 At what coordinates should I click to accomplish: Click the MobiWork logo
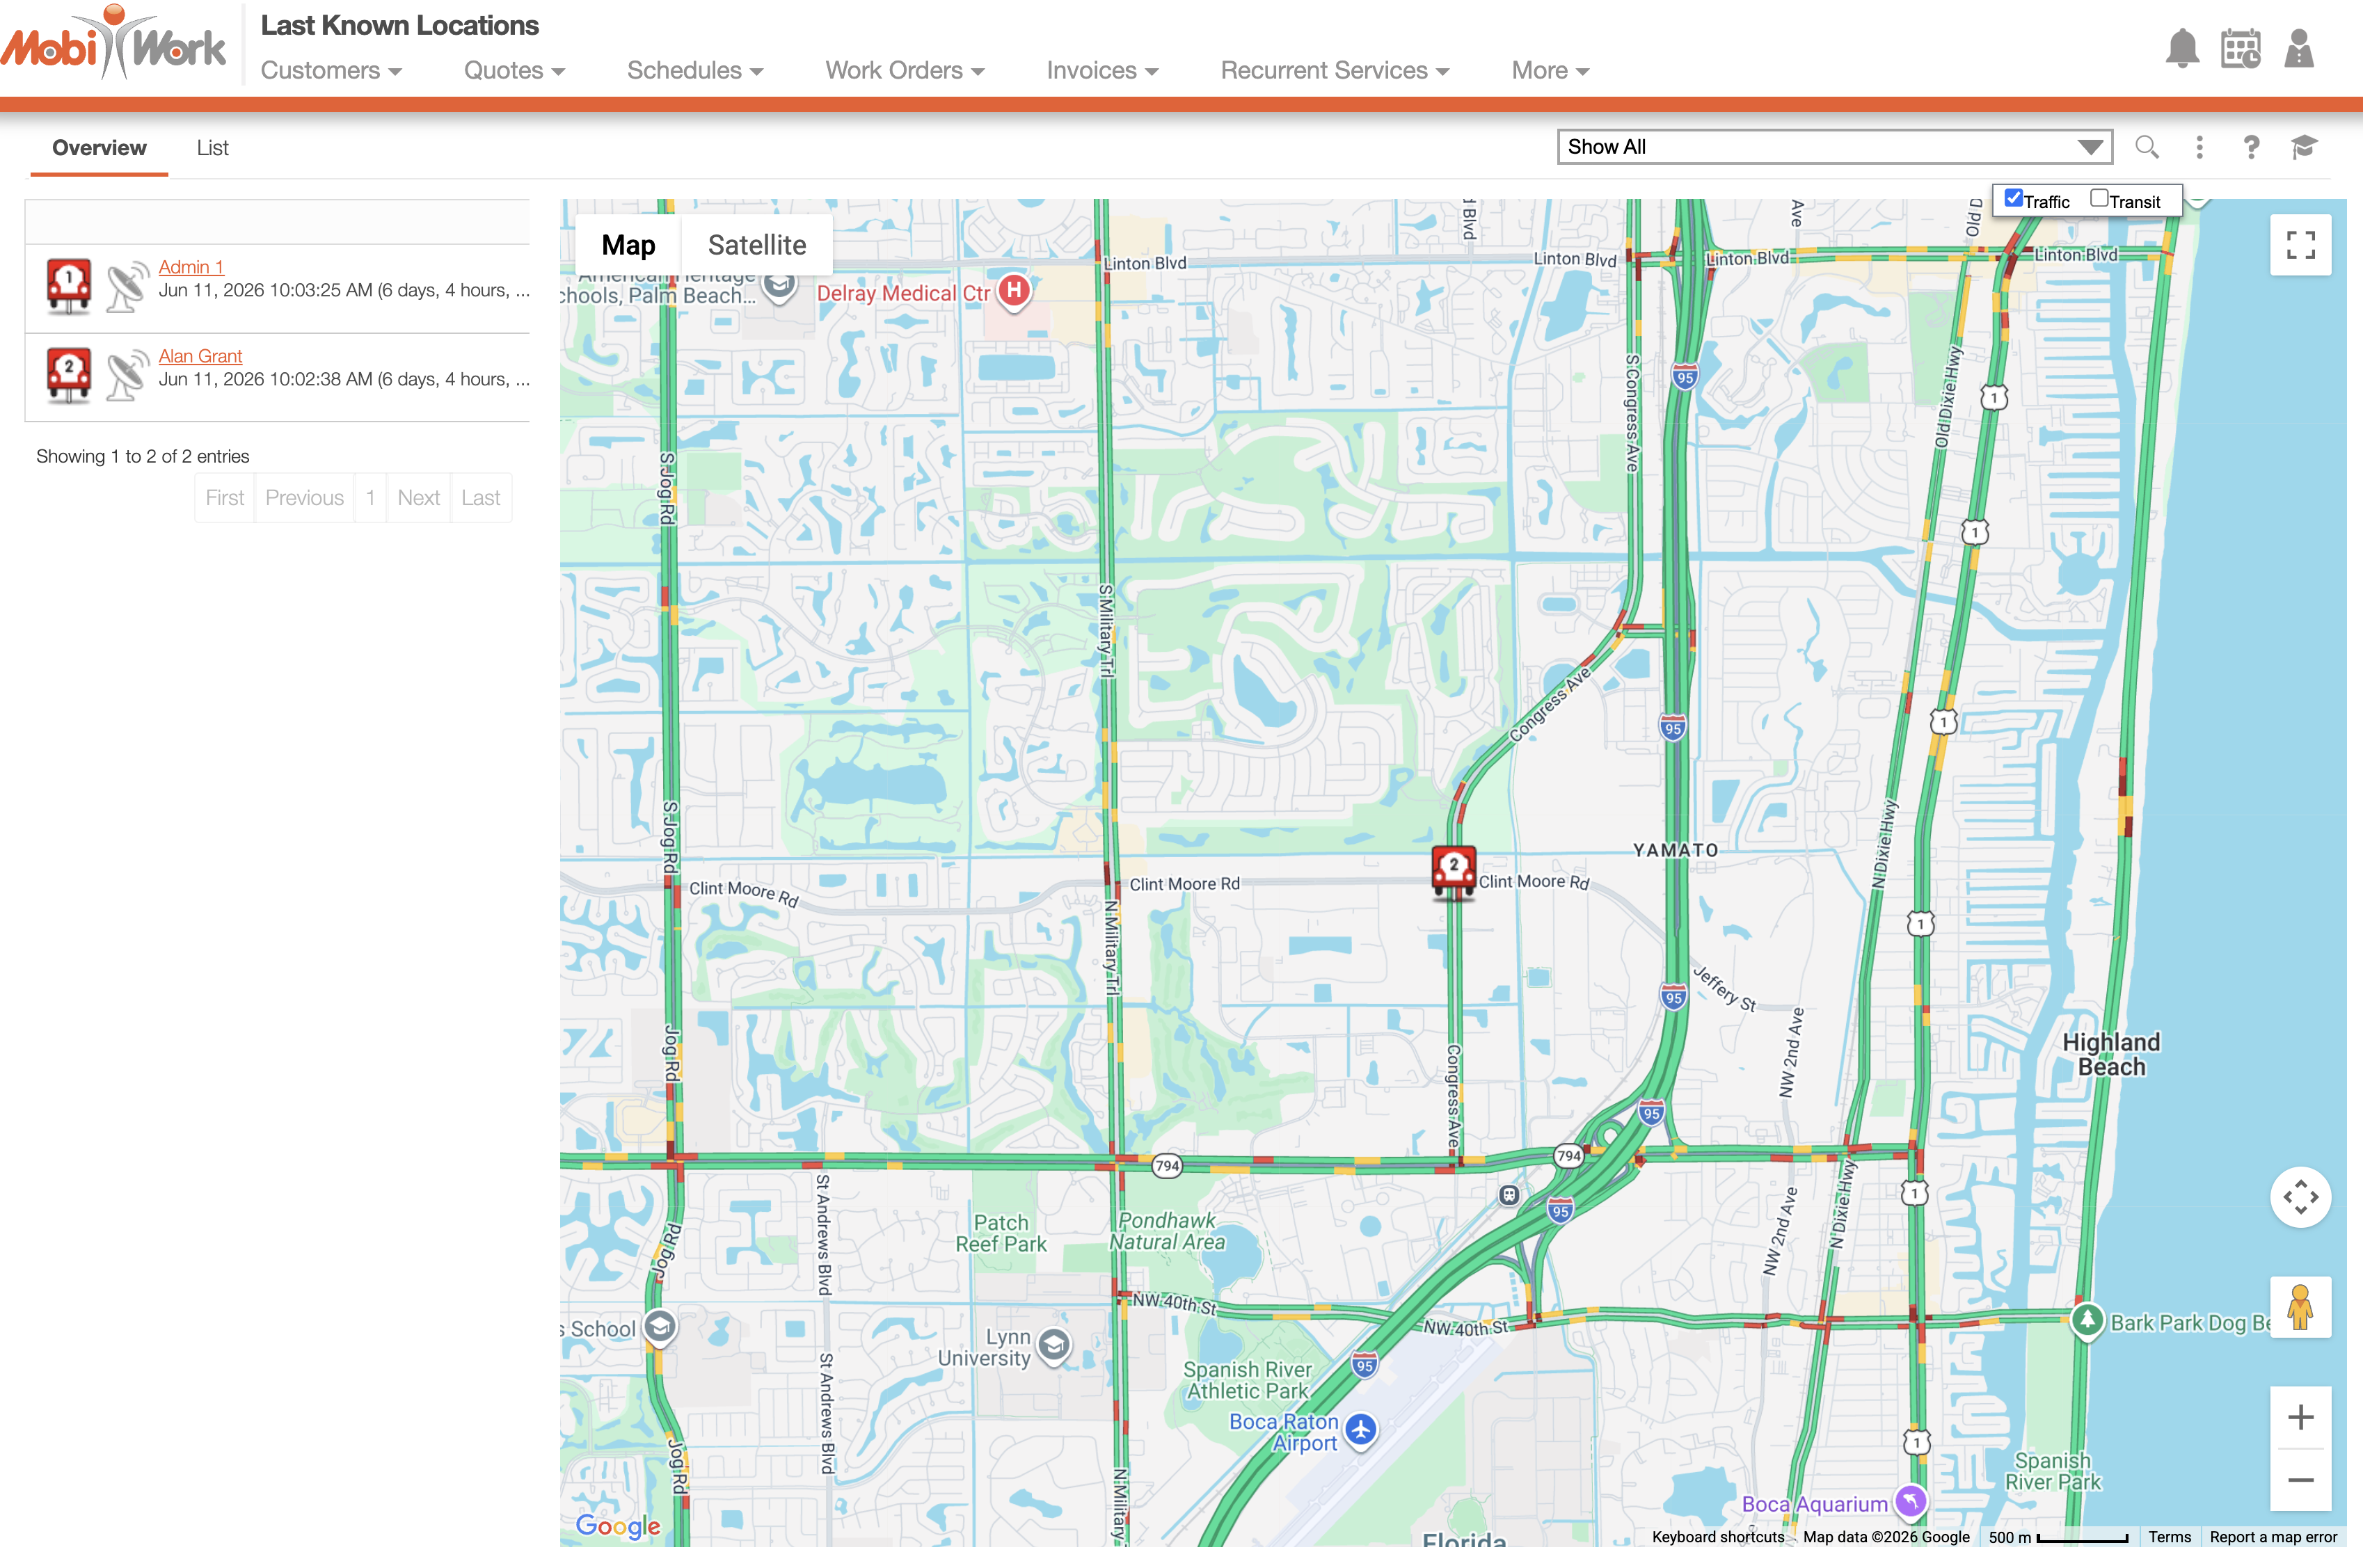113,43
